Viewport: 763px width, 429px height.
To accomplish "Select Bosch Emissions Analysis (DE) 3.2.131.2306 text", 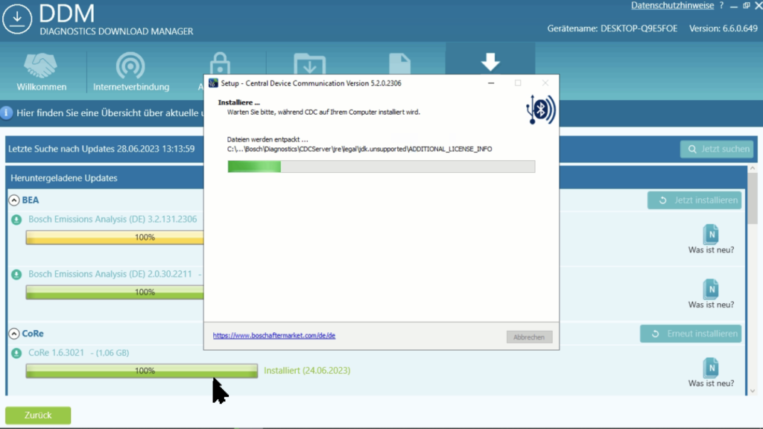I will 113,220.
